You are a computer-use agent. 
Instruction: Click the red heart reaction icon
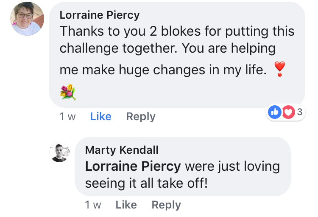[288, 112]
